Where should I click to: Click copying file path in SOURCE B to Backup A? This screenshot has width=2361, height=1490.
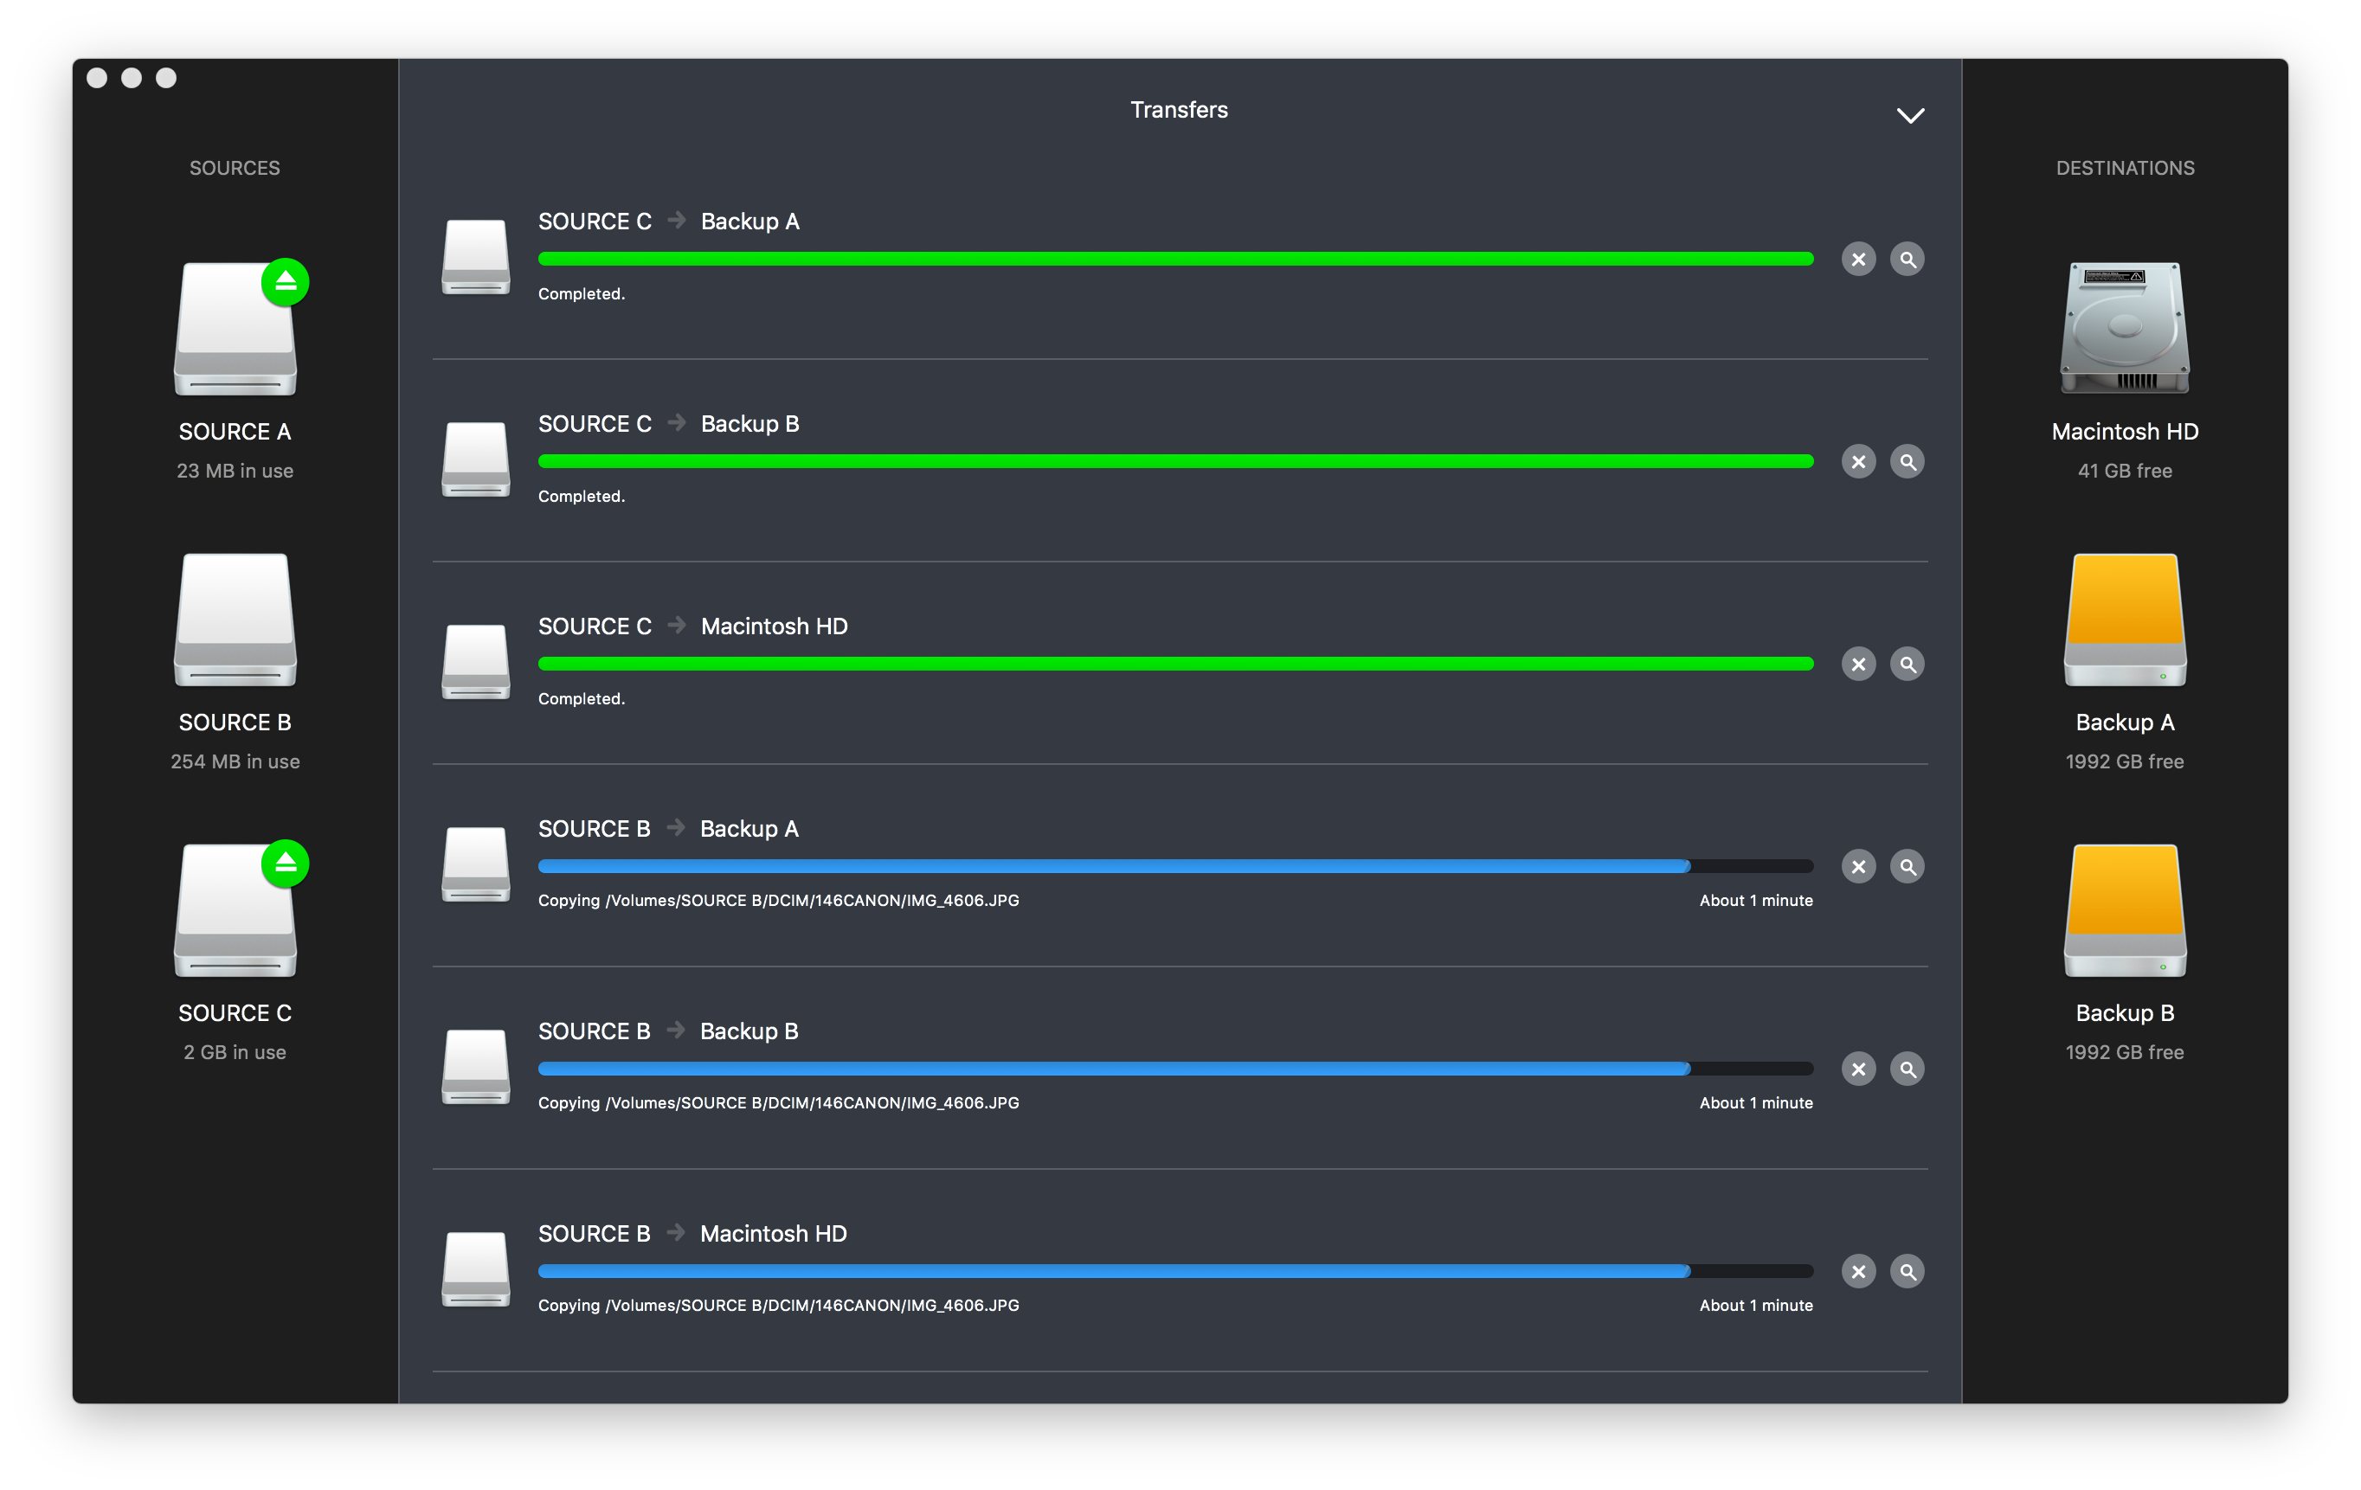[779, 901]
